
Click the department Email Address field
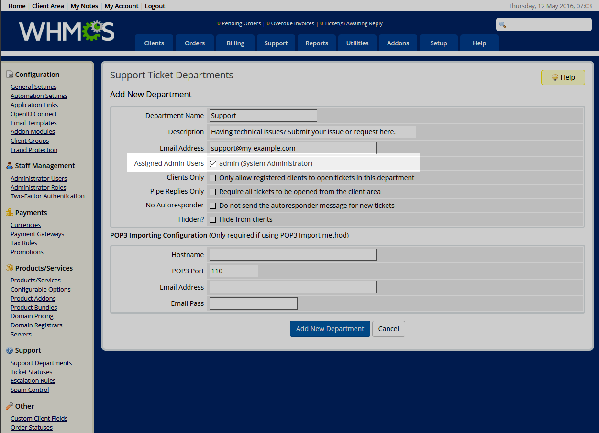coord(293,148)
